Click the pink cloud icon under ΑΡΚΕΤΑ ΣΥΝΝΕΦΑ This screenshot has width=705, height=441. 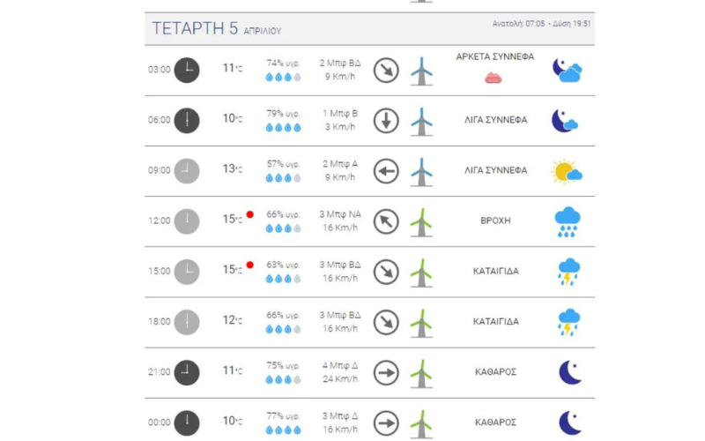click(x=493, y=78)
